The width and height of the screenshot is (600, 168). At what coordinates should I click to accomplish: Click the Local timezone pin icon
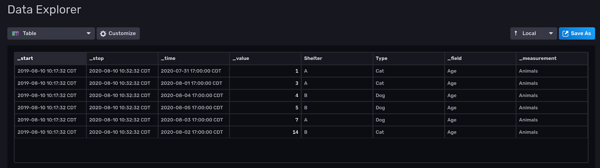(x=516, y=33)
